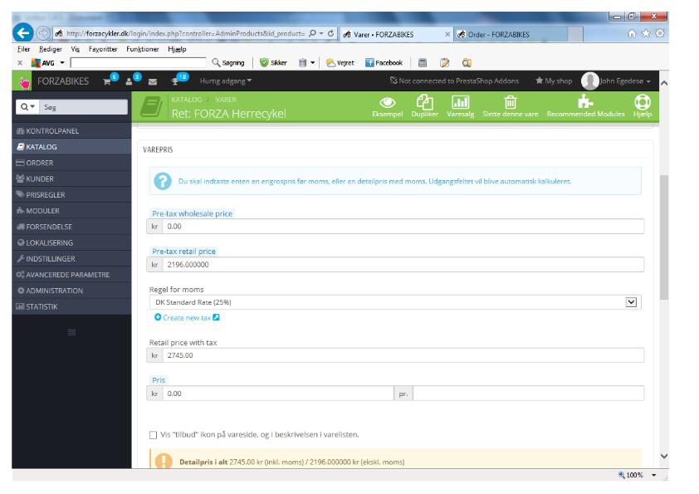The image size is (699, 494).
Task: Focus the Retail price with tax field
Action: click(x=403, y=356)
